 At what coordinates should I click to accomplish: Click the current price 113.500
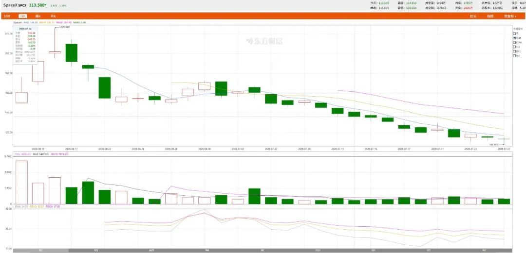[37, 5]
